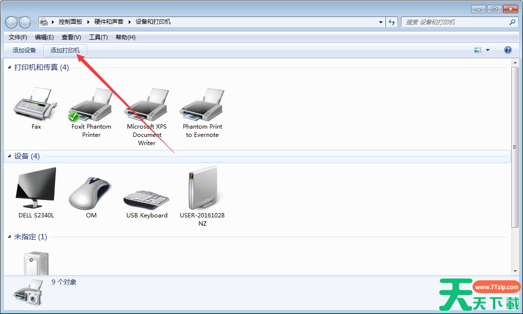Collapse the 打印机和传真 group
The image size is (523, 314).
[9, 67]
